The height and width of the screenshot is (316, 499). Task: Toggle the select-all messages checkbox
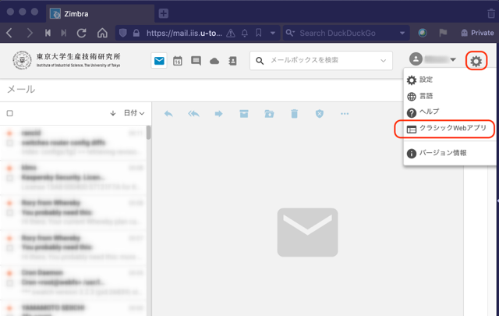click(10, 114)
